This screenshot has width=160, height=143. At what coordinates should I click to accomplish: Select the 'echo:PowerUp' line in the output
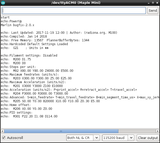click(11, 21)
